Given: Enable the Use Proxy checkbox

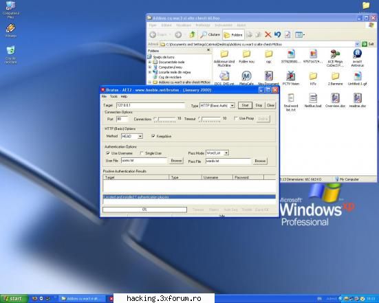Looking at the screenshot, I should click(x=236, y=118).
